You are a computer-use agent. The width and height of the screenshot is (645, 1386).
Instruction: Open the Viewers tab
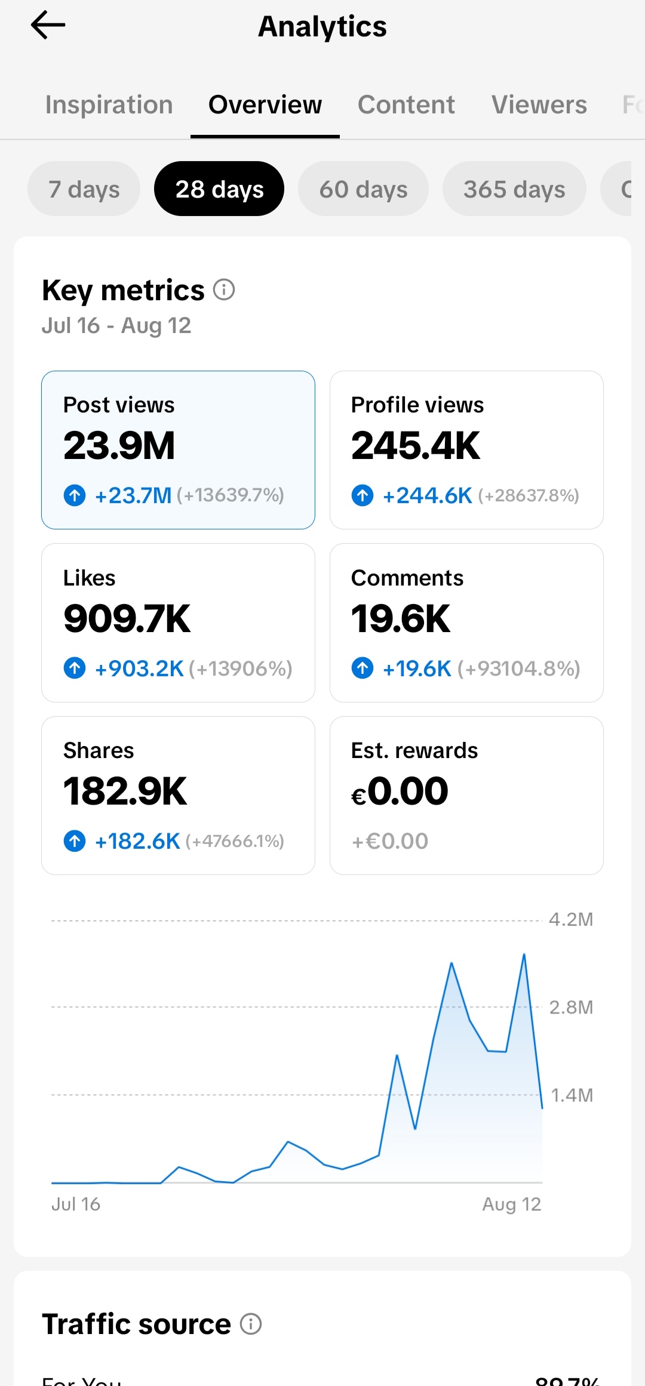click(x=539, y=104)
